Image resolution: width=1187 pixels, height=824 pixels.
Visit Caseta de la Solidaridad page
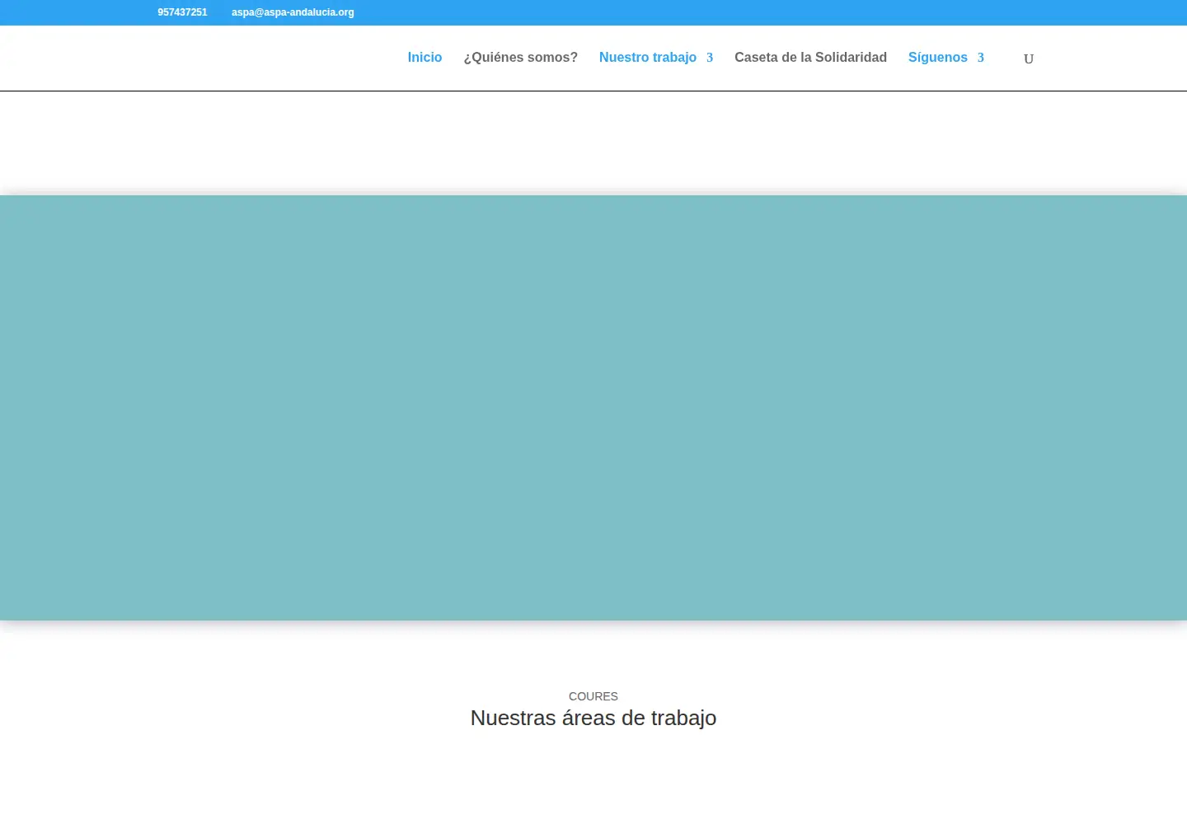pos(810,58)
